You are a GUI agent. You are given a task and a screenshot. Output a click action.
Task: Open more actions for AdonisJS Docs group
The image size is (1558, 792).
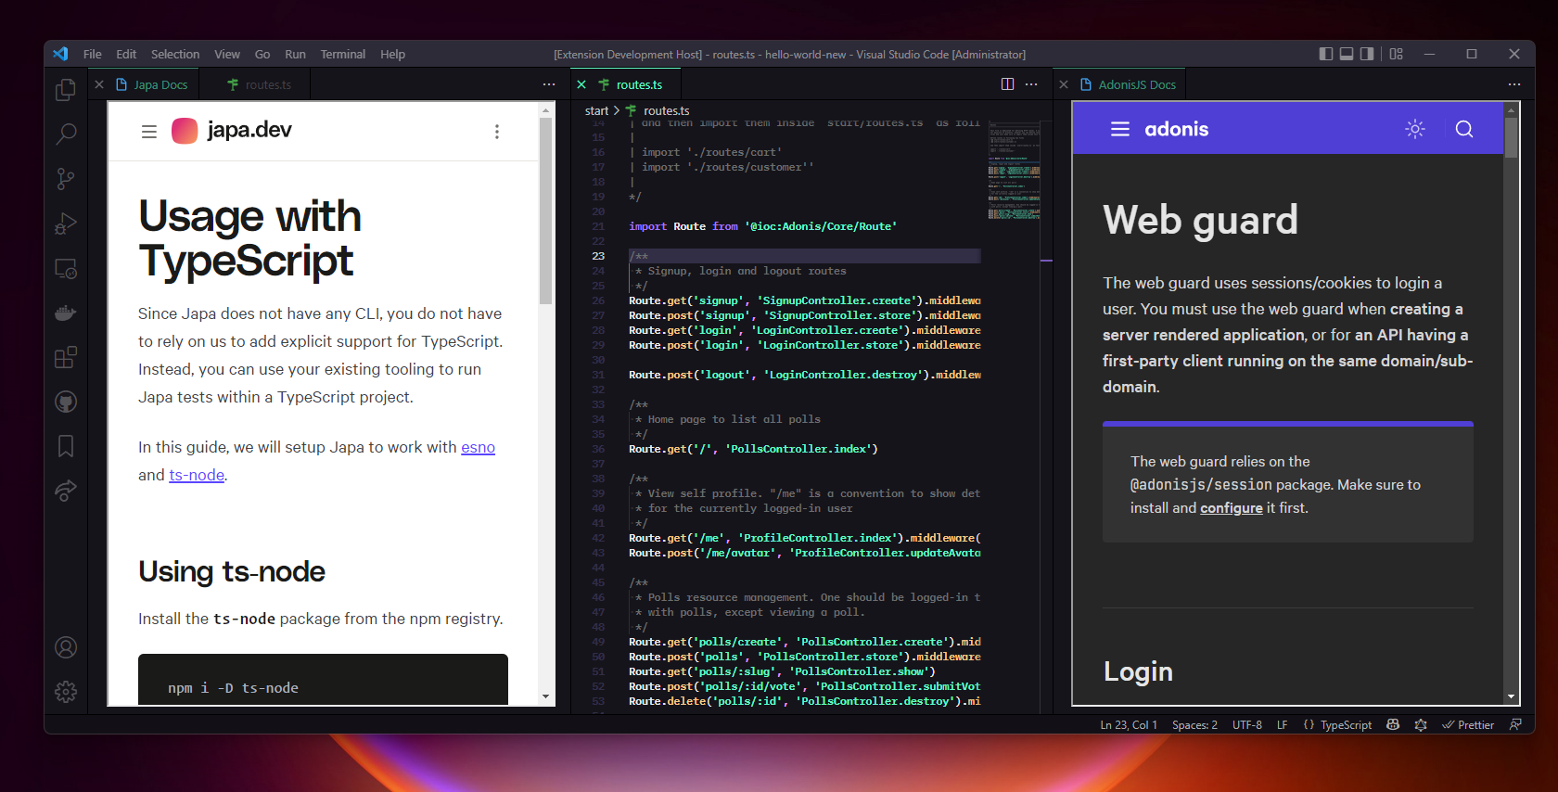pyautogui.click(x=1514, y=84)
